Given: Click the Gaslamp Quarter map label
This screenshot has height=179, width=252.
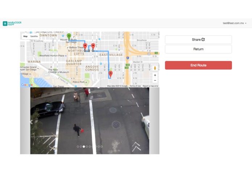Looking at the screenshot, I should [x=74, y=62].
